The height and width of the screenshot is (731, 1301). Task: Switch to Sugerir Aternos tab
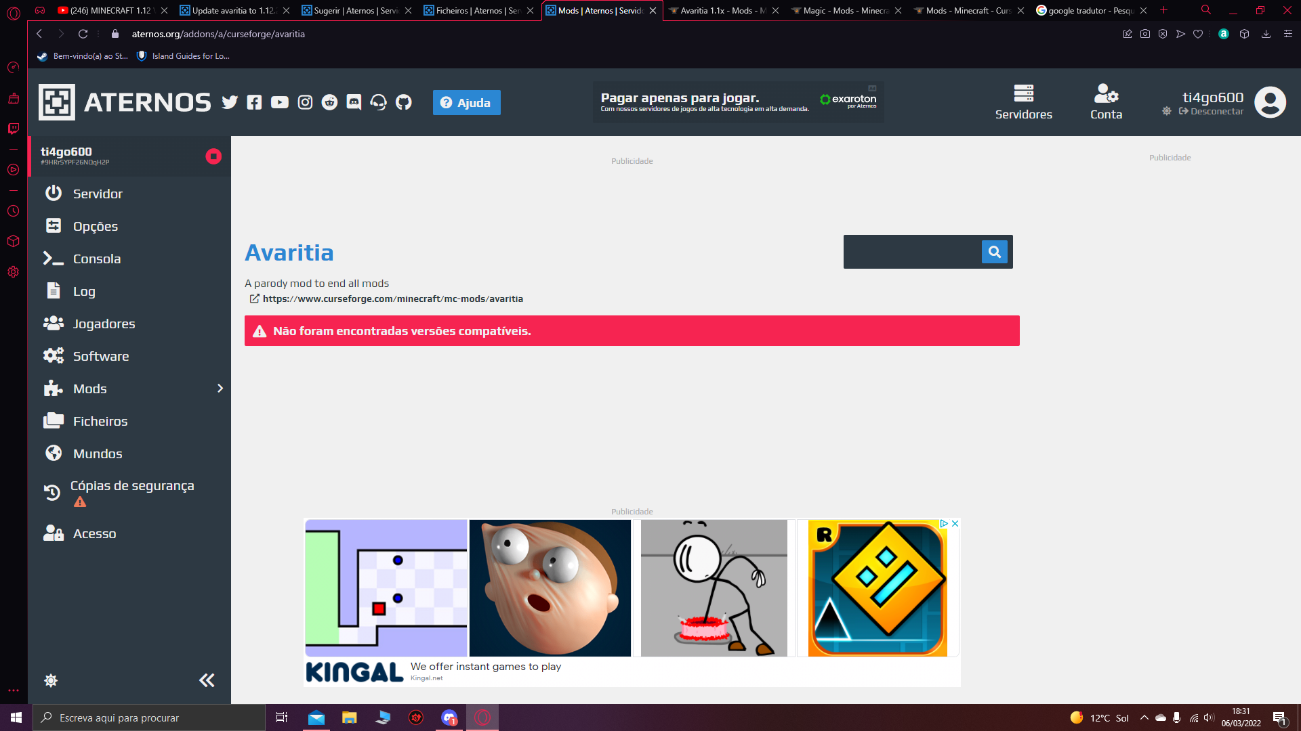(x=356, y=10)
